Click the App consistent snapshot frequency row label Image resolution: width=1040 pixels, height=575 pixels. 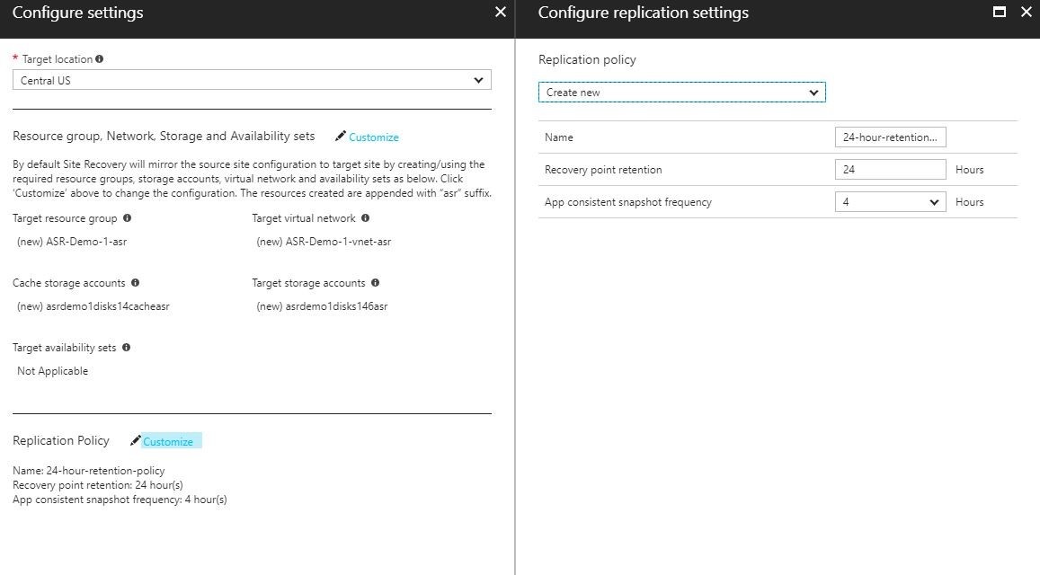627,202
